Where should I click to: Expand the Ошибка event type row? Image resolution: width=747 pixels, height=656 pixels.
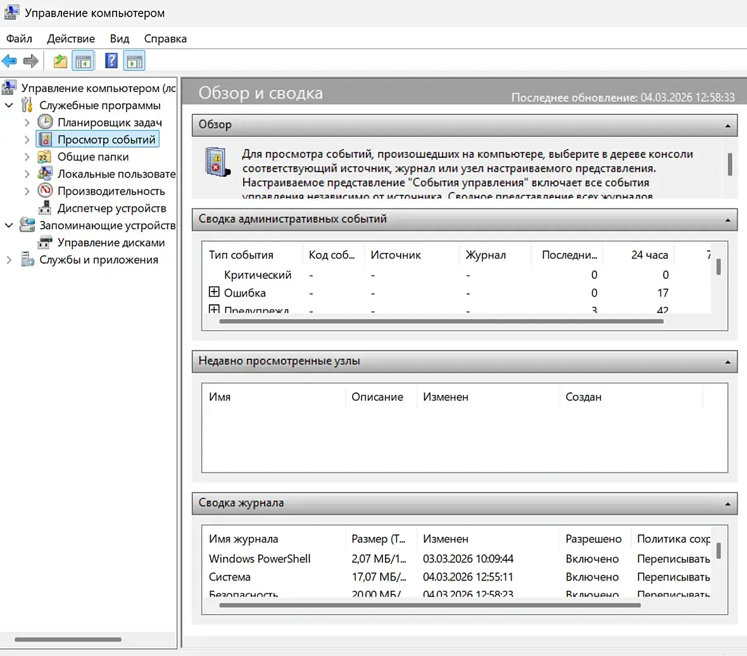[214, 292]
